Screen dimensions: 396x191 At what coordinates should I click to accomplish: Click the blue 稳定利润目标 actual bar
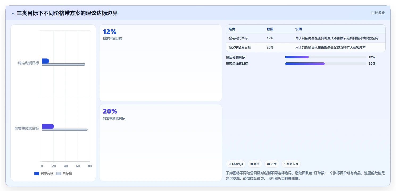[x=45, y=61]
